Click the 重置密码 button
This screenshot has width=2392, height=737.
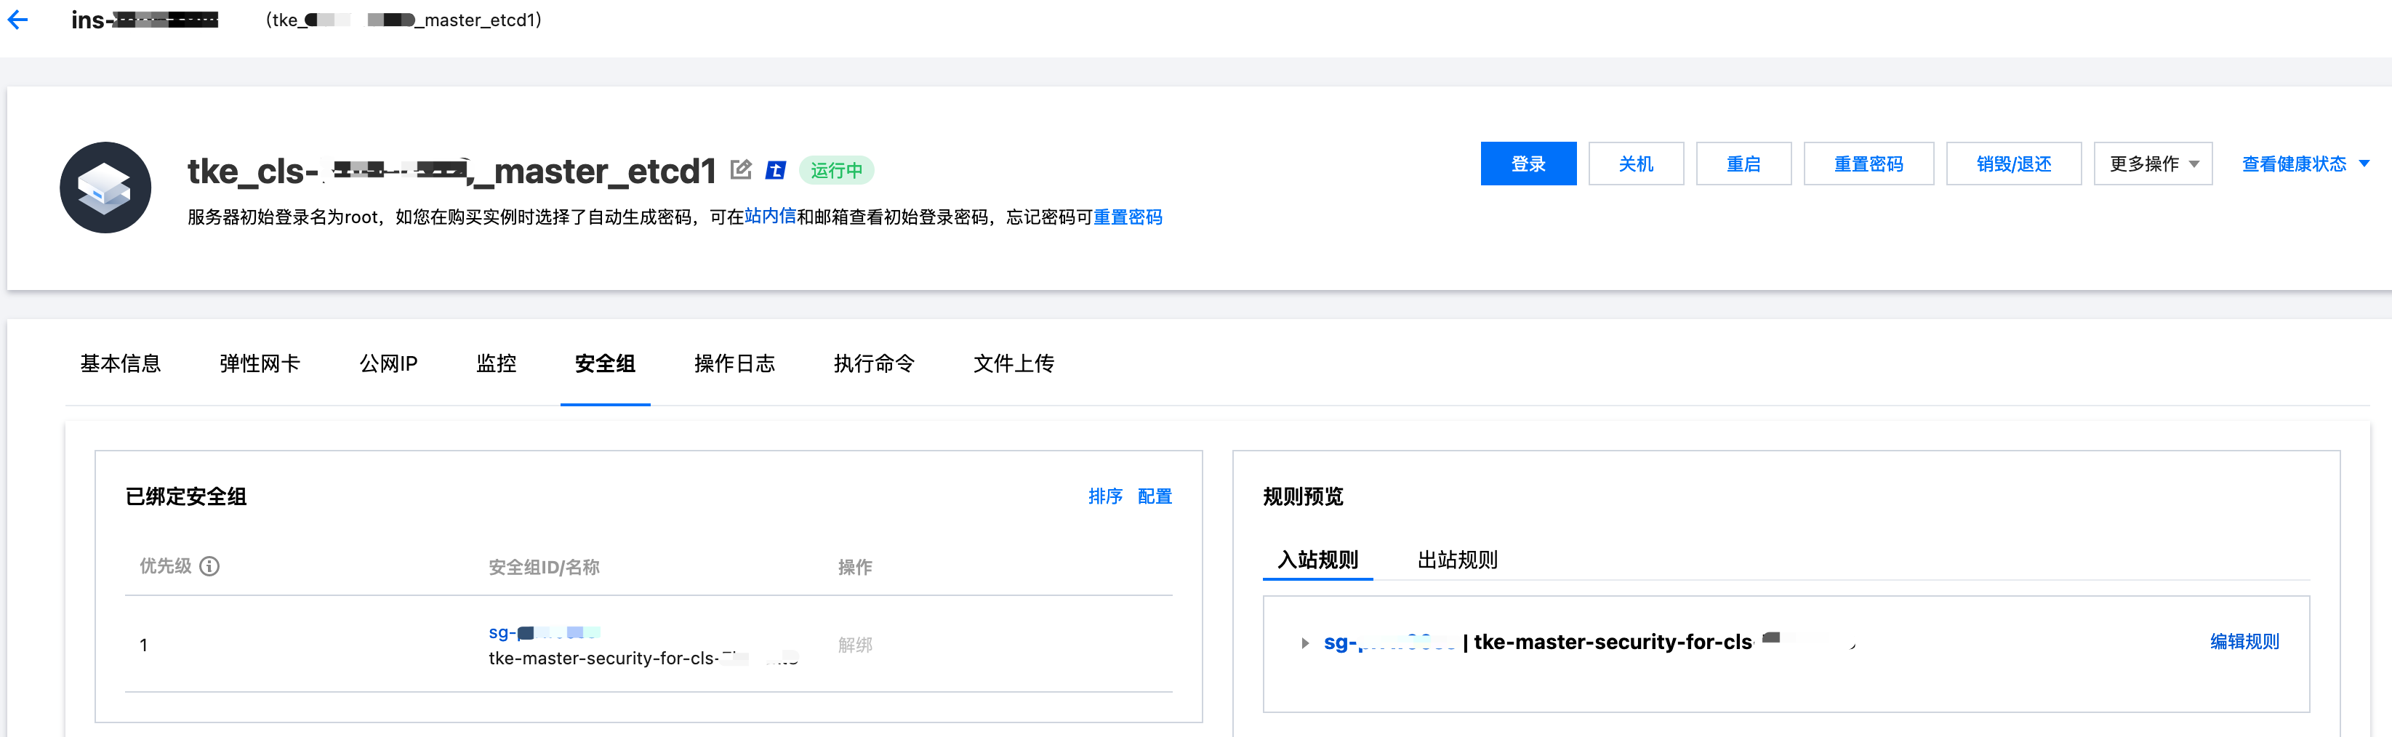pyautogui.click(x=1869, y=164)
